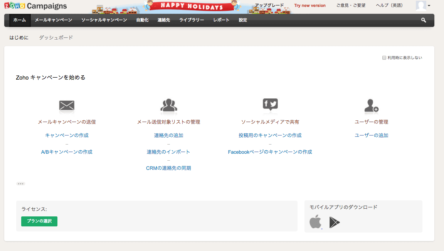The height and width of the screenshot is (251, 444).
Task: Click the three-dot ellipsis expander
Action: [21, 183]
